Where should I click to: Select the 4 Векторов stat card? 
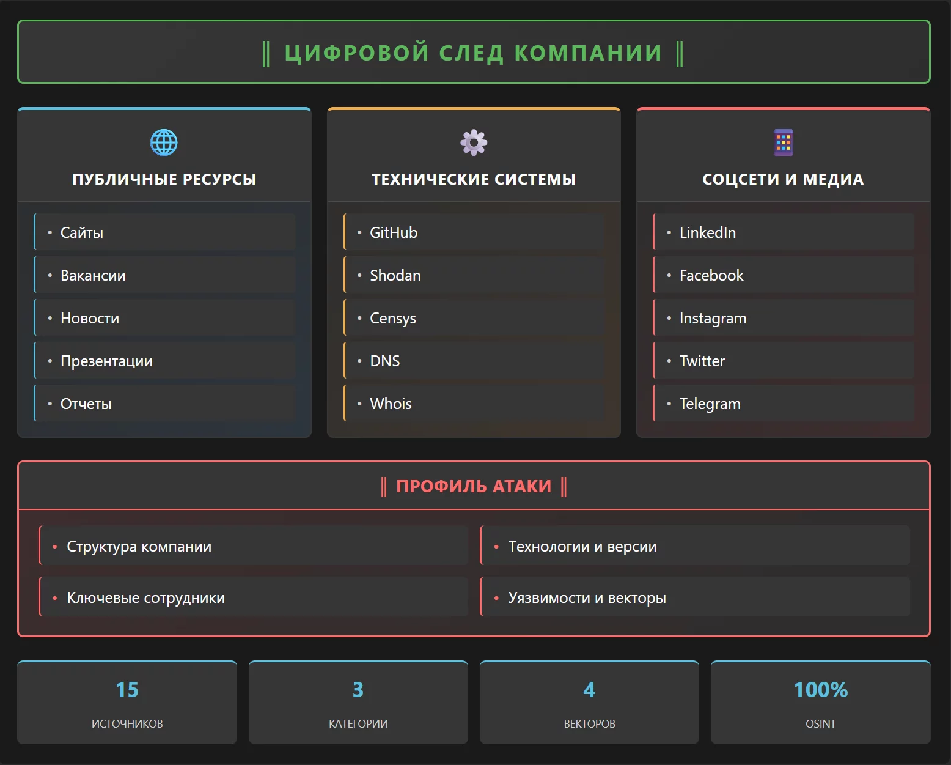589,703
